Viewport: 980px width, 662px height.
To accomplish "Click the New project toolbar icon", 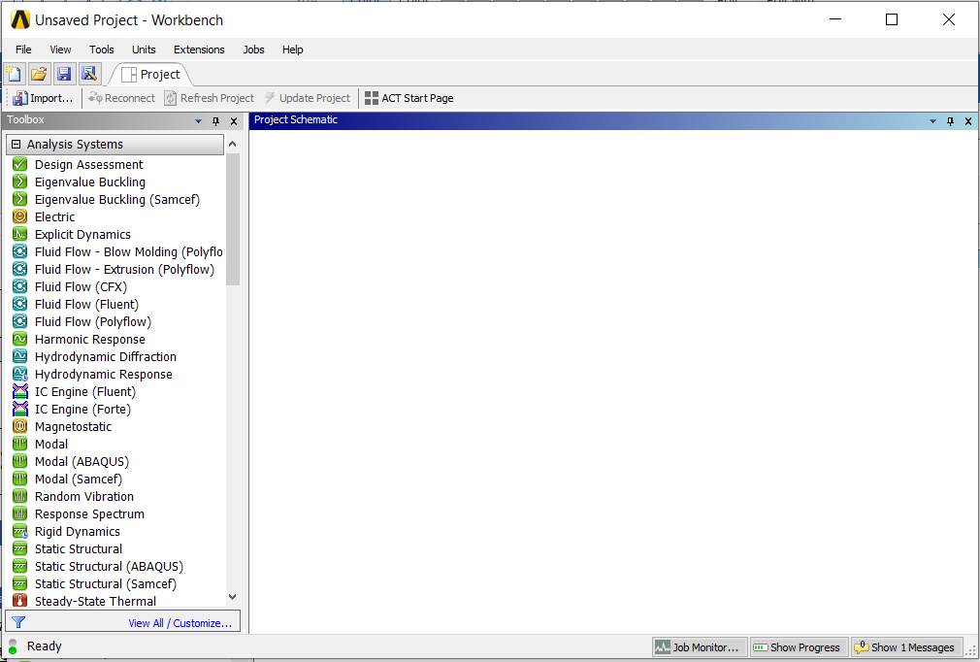I will [14, 75].
